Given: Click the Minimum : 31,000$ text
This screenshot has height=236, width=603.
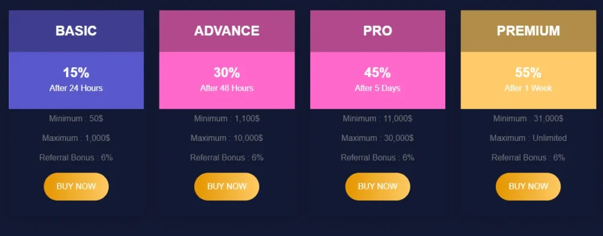Looking at the screenshot, I should click(x=528, y=119).
